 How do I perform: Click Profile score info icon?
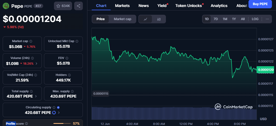[x=26, y=124]
